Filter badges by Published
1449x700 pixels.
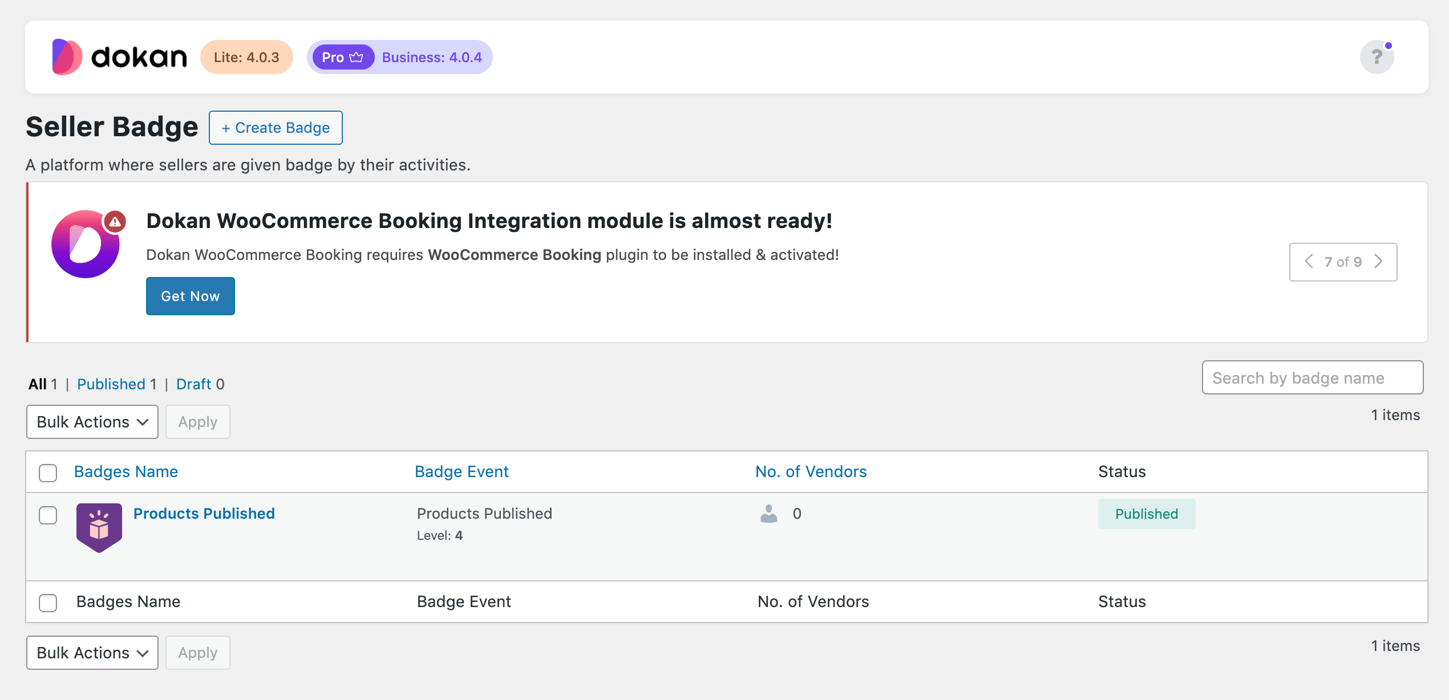click(x=111, y=384)
